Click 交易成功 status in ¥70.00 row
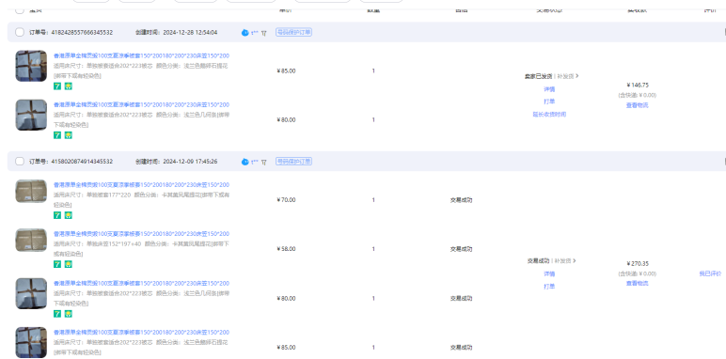 click(x=462, y=200)
